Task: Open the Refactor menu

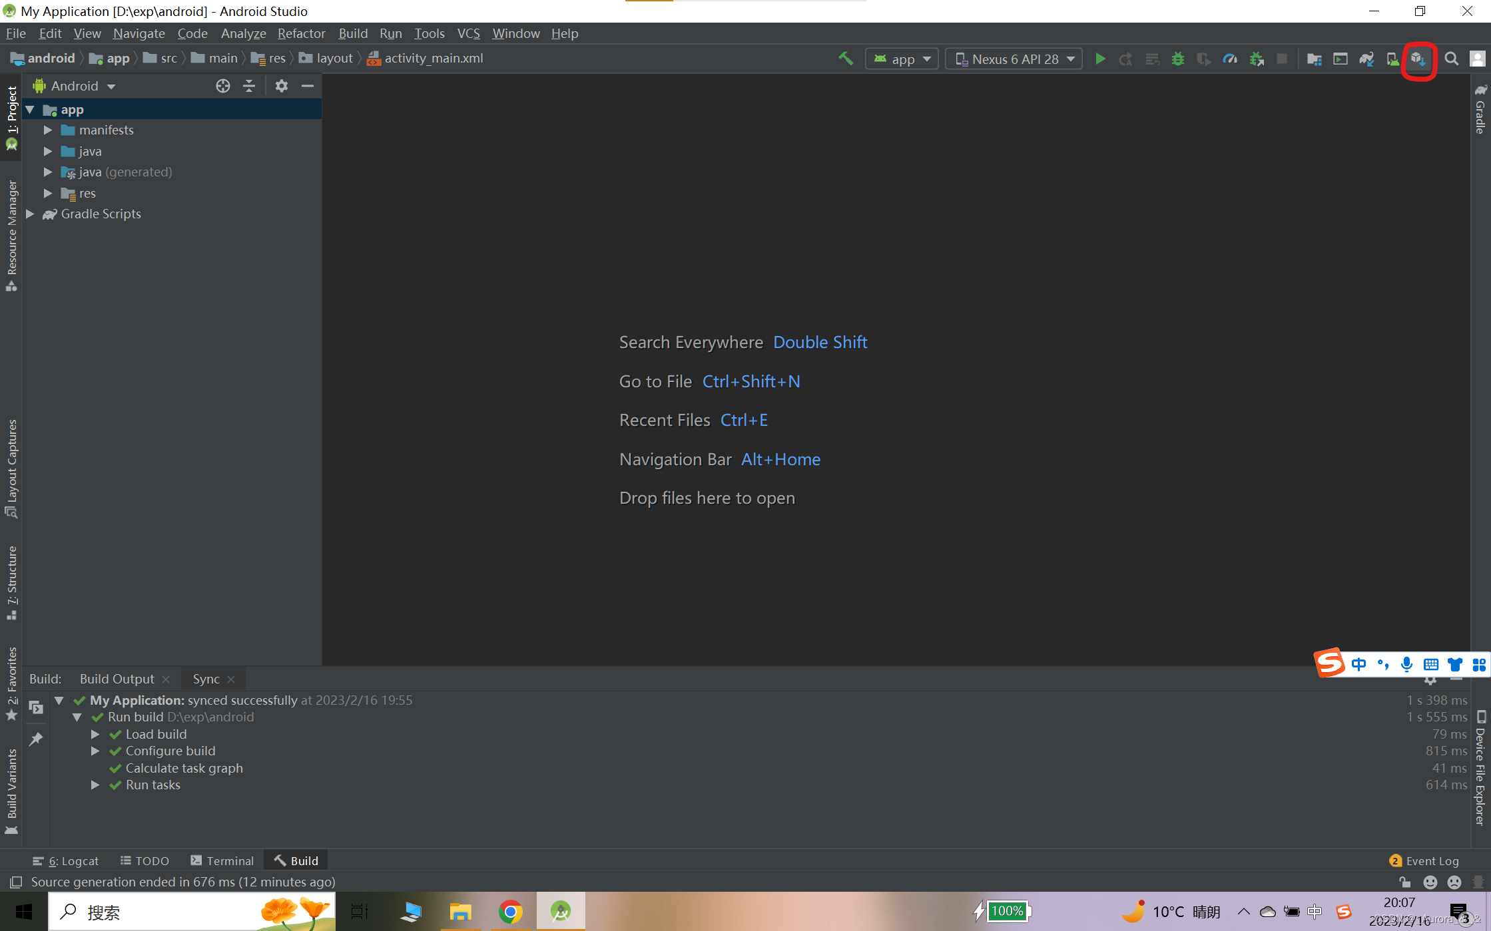Action: [x=301, y=33]
